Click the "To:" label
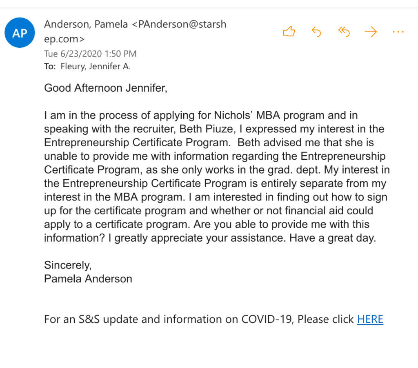 point(50,66)
